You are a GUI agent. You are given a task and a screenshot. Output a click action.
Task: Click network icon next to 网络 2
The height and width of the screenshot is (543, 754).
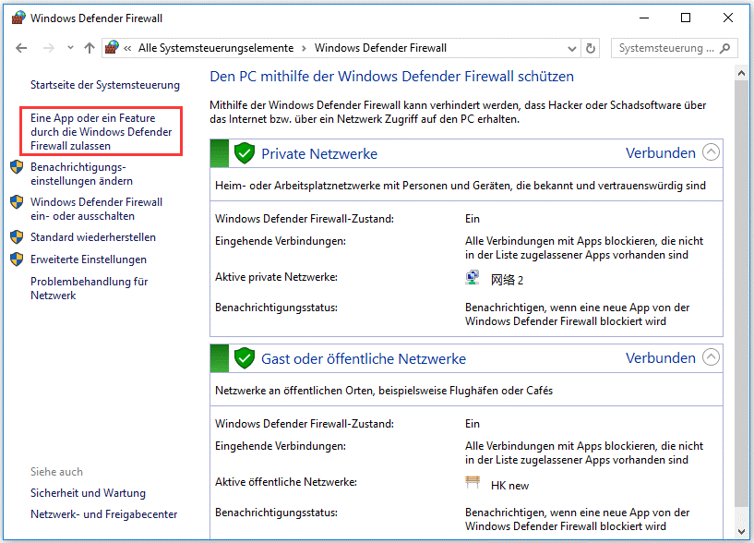tap(473, 277)
